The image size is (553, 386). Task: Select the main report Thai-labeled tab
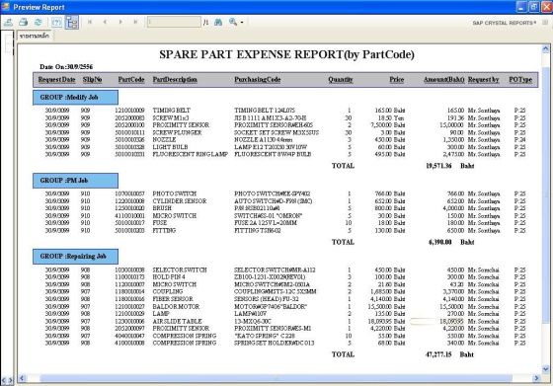(35, 36)
